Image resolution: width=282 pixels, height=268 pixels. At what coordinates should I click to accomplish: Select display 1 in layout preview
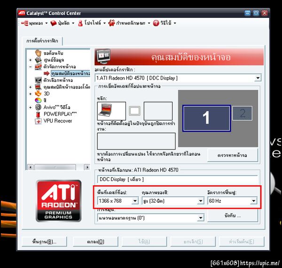(x=206, y=118)
